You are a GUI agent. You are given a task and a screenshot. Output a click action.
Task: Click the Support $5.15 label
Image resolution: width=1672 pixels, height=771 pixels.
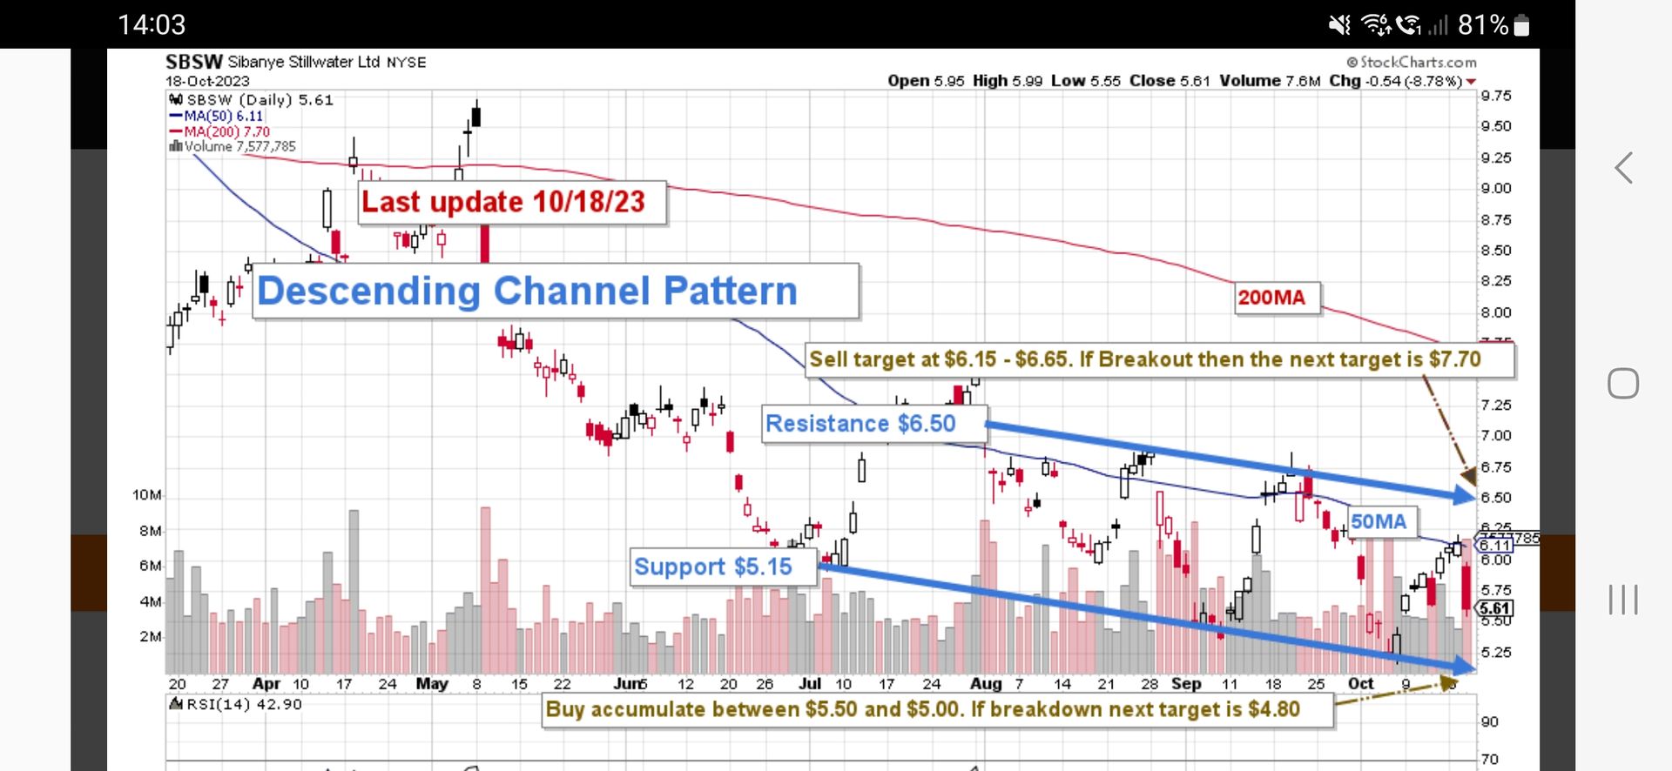point(724,567)
